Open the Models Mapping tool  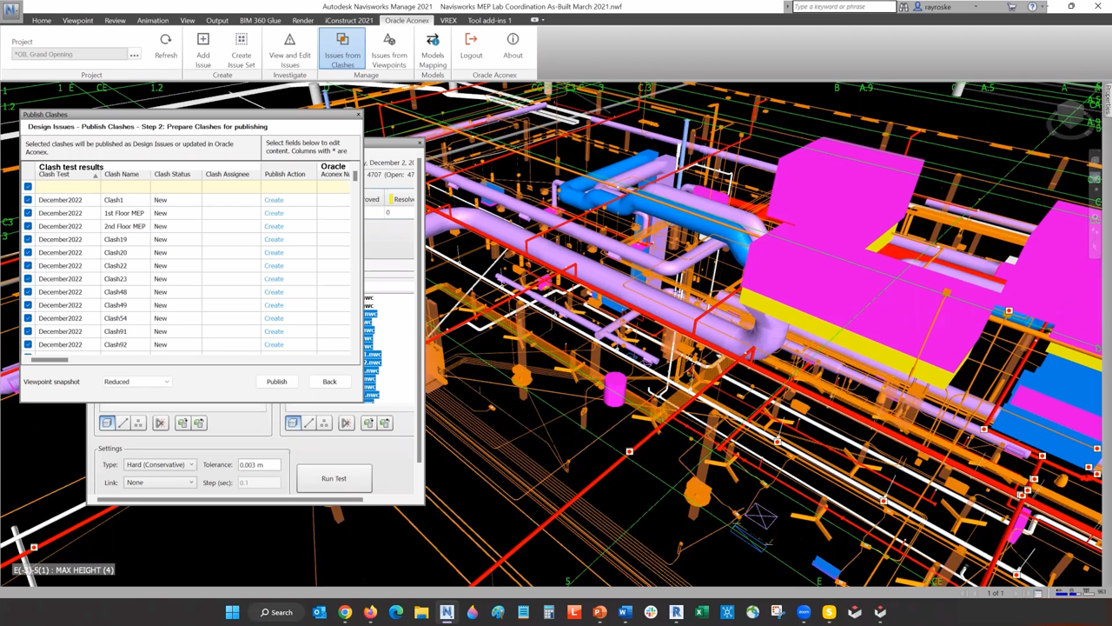tap(432, 39)
